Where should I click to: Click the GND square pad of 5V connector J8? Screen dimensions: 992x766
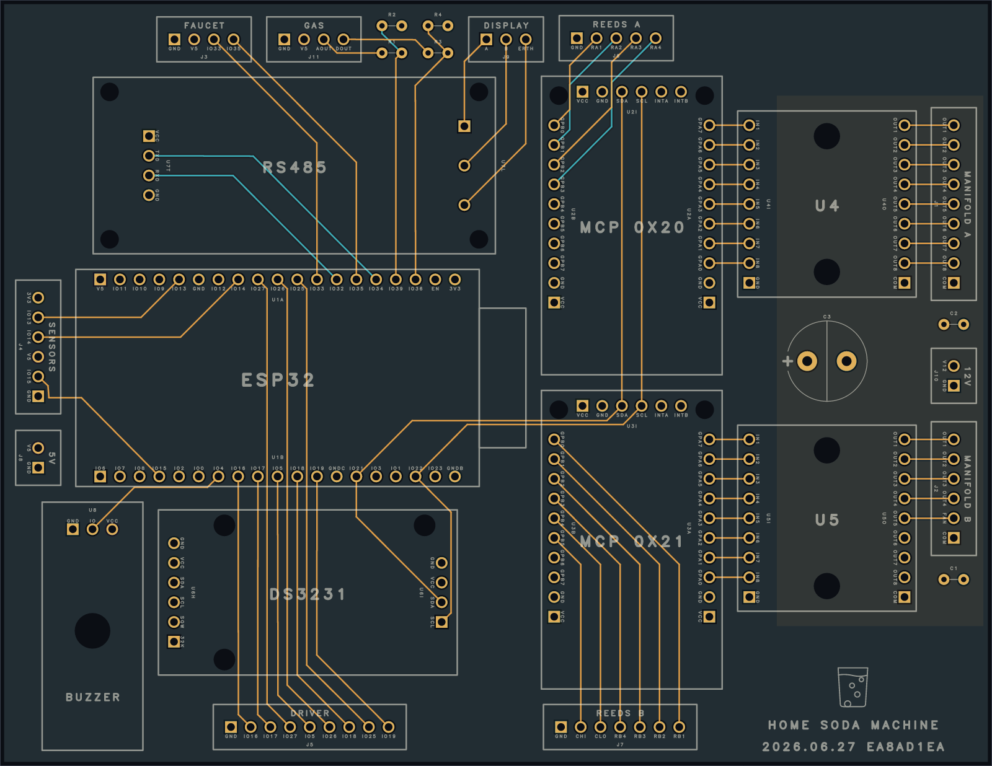(x=38, y=468)
